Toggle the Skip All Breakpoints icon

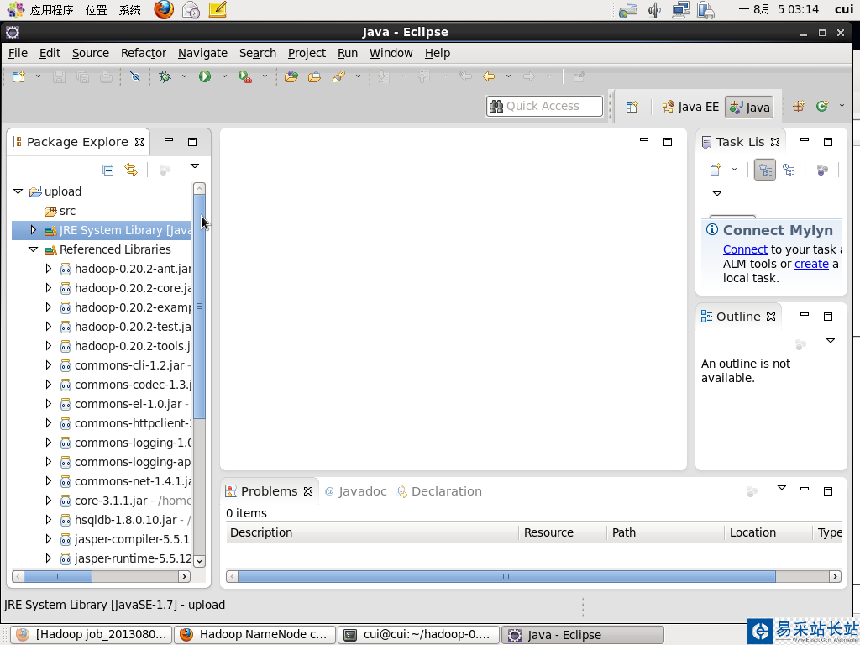[135, 76]
